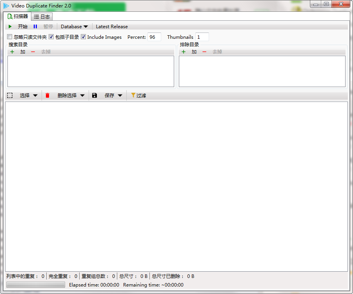353x294 pixels.
Task: Click the 列表中的重复 status entry
Action: (x=25, y=276)
